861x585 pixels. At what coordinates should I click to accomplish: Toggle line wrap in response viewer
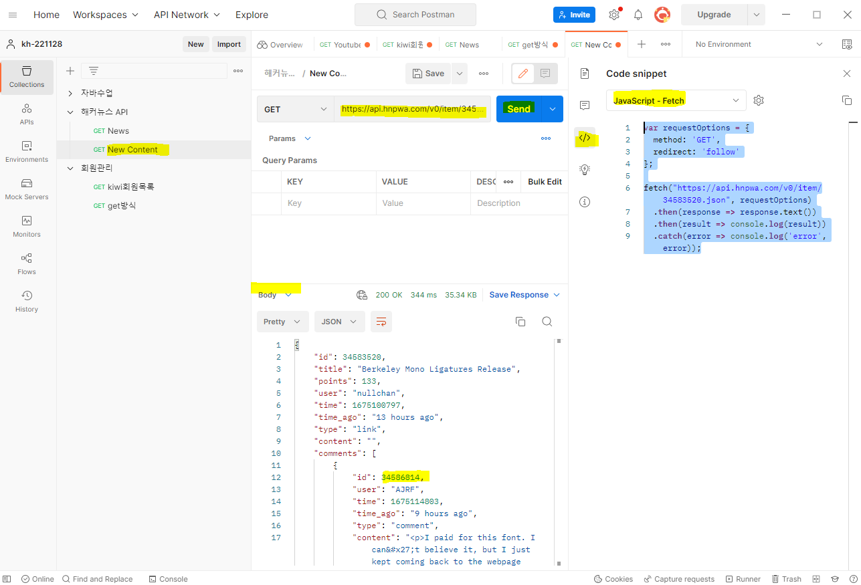(381, 322)
